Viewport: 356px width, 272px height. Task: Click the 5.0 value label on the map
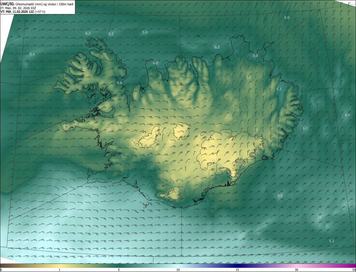click(287, 18)
